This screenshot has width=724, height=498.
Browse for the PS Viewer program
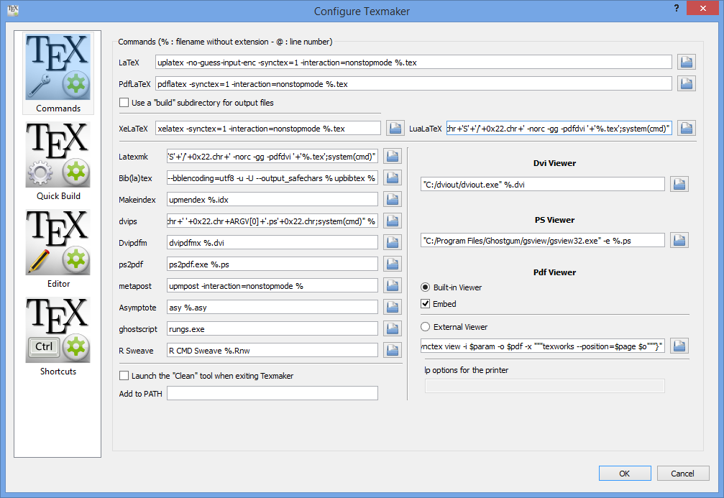click(x=679, y=240)
